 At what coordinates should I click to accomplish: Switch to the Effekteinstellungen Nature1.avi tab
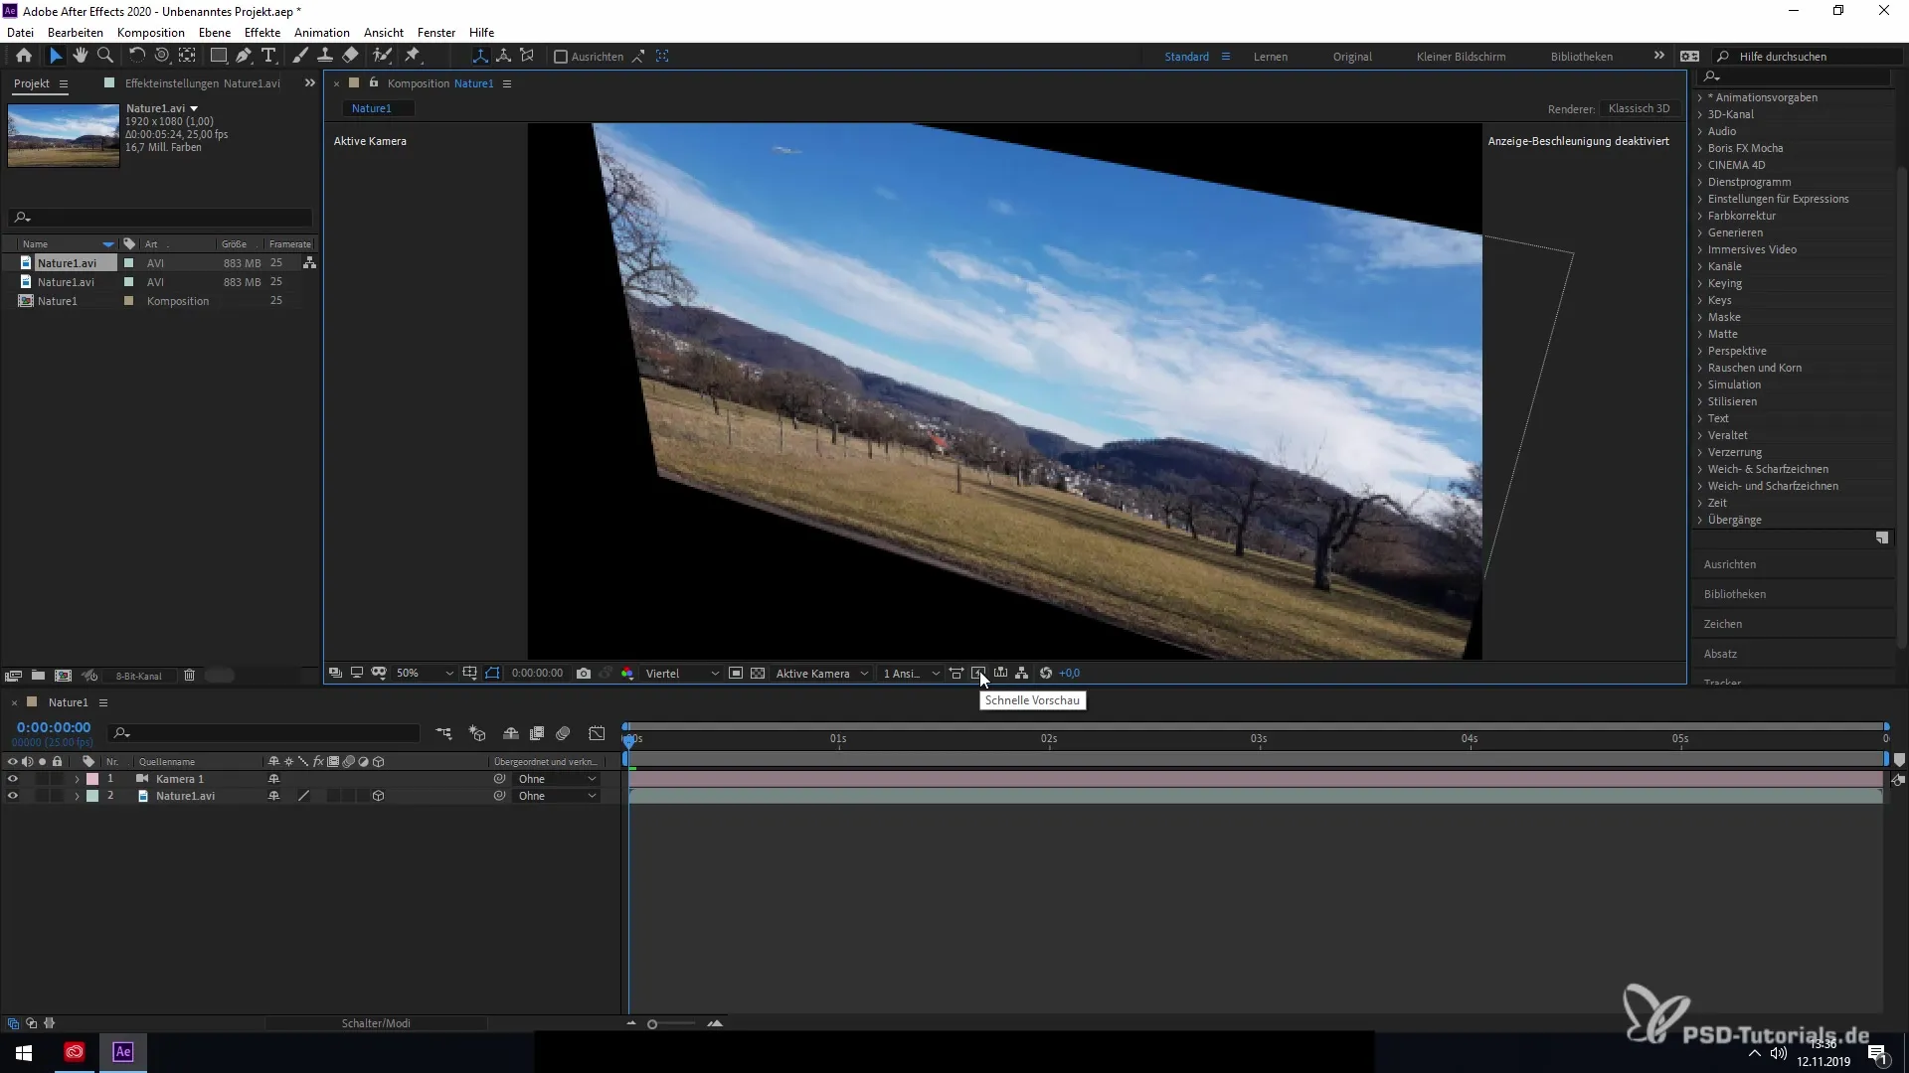coord(202,83)
